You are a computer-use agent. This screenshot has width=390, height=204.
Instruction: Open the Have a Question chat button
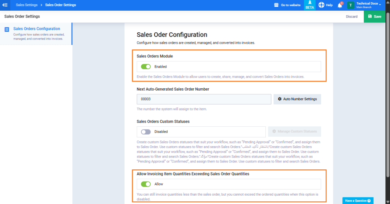[x=358, y=201]
